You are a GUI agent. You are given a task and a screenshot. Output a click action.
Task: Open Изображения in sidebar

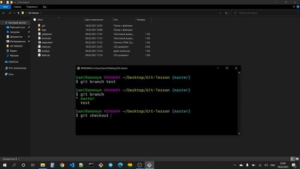click(x=18, y=41)
